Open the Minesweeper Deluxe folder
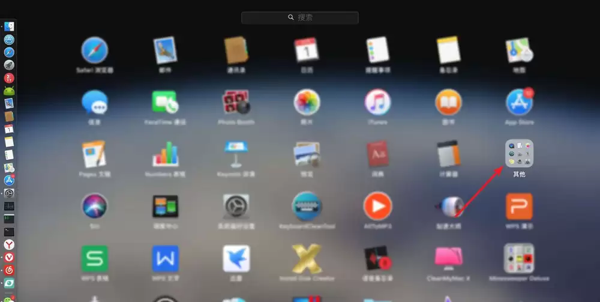Viewport: 600px width, 302px height. point(519,258)
